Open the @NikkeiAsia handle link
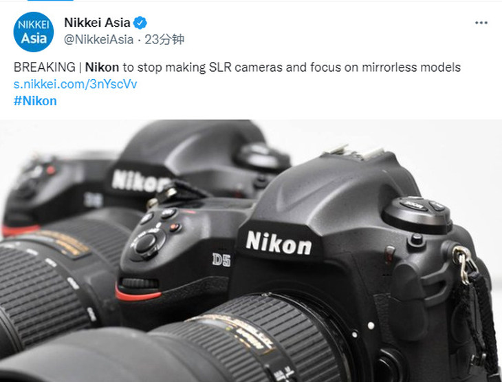Viewport: 502px width, 382px height. coord(98,39)
